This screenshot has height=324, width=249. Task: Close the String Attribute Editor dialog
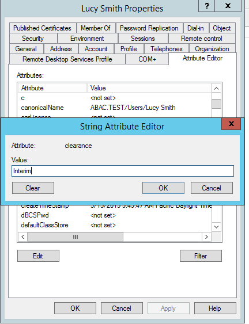(x=231, y=124)
